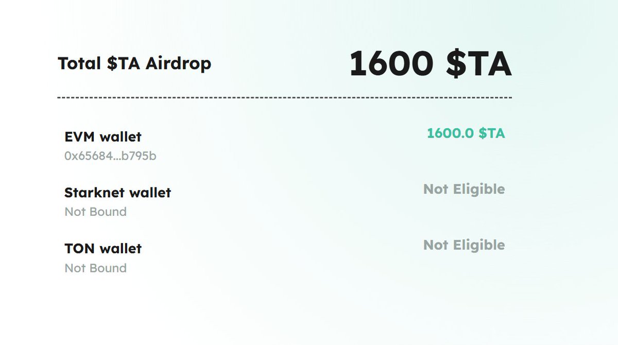
Task: Click the dashed divider line below heading
Action: click(x=285, y=97)
